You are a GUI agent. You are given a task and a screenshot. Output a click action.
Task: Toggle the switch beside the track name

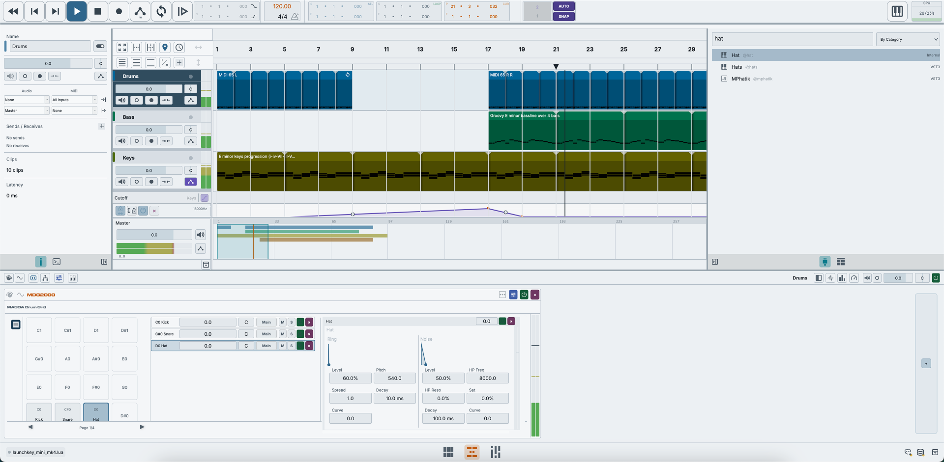[x=100, y=46]
